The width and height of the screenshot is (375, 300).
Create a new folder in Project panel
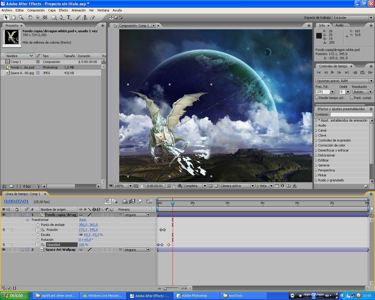[x=11, y=186]
